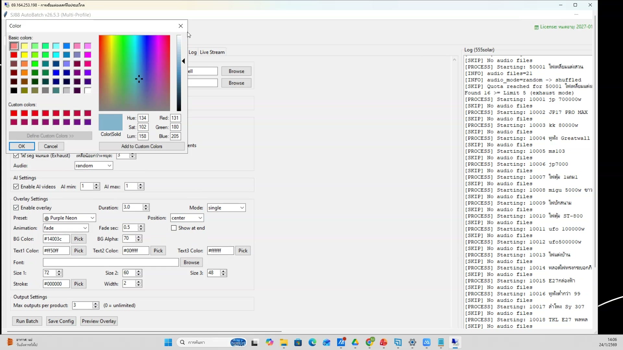Viewport: 623px width, 350px height.
Task: Launch Microsoft Store from the taskbar
Action: click(x=298, y=343)
